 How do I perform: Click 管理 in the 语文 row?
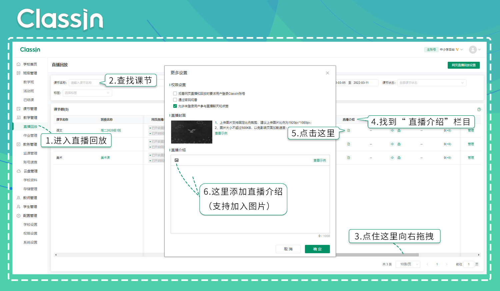[x=471, y=130]
